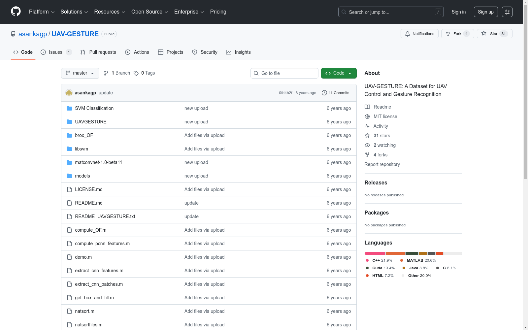Screen dimensions: 528x330
Task: Click the Activity pulse icon
Action: [367, 126]
